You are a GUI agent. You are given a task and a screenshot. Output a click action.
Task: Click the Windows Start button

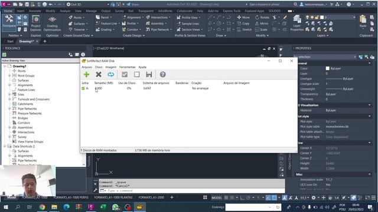tap(5, 207)
